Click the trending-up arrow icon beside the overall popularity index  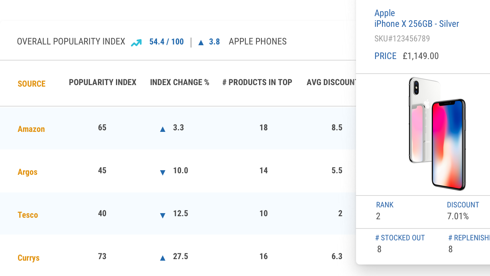[136, 43]
